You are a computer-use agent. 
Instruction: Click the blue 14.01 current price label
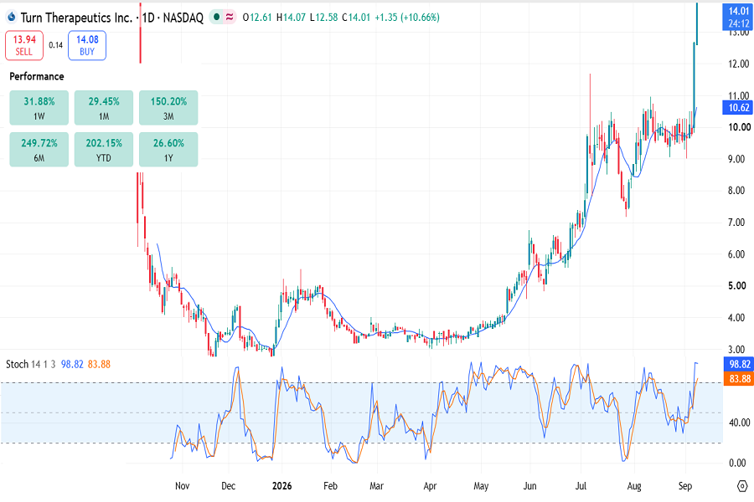coord(738,17)
